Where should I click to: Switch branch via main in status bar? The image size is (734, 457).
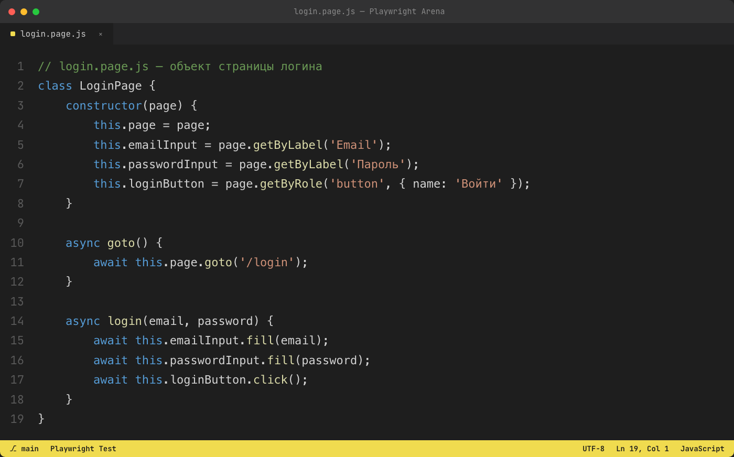30,449
